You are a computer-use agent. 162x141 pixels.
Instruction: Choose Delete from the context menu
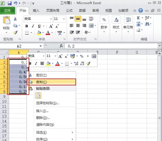[43, 118]
